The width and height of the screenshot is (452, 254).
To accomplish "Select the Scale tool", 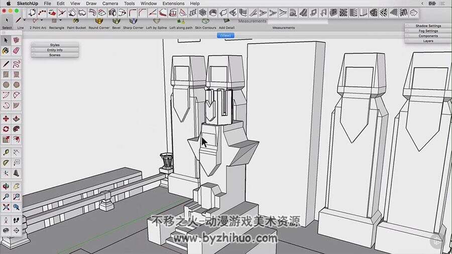I will [6, 140].
